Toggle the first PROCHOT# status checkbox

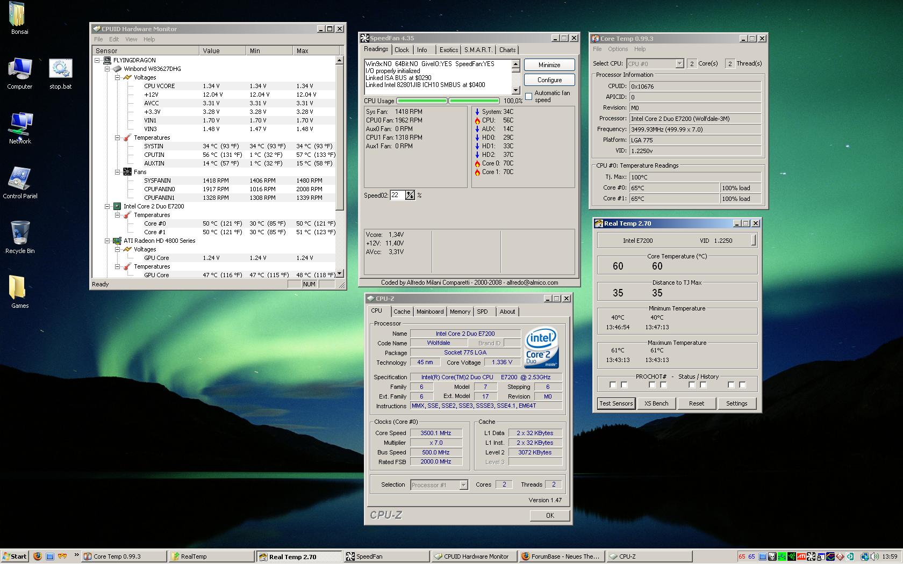[x=613, y=385]
